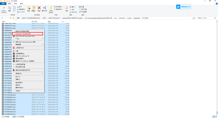218x118 pixels.
Task: Click the select none option in ribbon
Action: tap(83, 9)
